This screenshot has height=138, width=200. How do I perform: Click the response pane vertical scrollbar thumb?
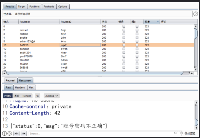coord(196,122)
